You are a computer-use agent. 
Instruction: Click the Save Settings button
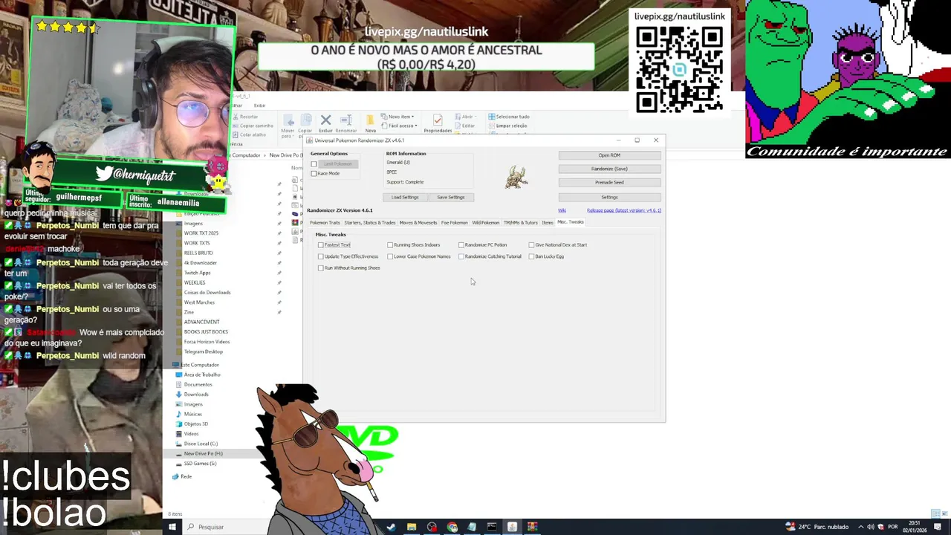pyautogui.click(x=451, y=197)
